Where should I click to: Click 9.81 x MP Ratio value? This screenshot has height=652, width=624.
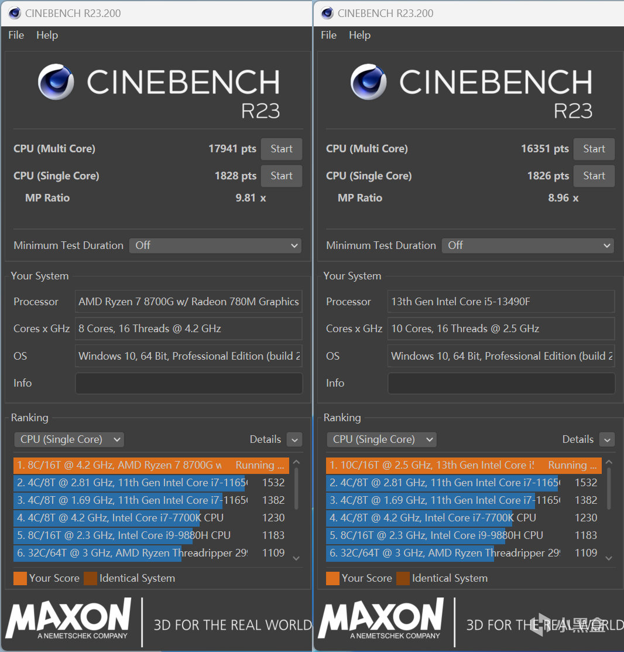pos(251,198)
